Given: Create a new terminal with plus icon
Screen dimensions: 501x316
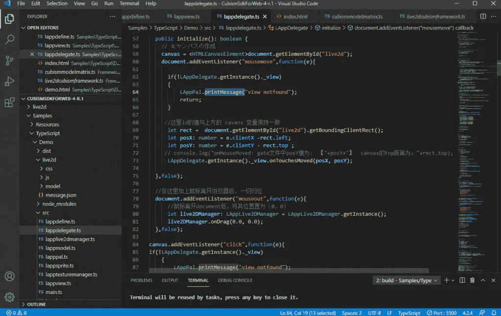Looking at the screenshot, I should [446, 280].
